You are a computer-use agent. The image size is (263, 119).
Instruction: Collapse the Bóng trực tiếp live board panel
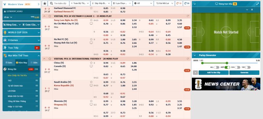click(195, 4)
